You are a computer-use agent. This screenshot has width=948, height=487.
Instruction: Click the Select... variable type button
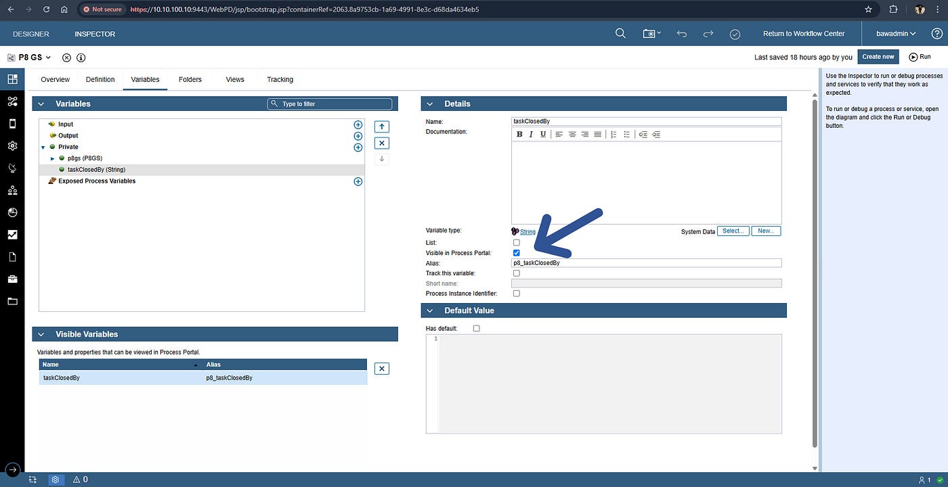point(732,231)
